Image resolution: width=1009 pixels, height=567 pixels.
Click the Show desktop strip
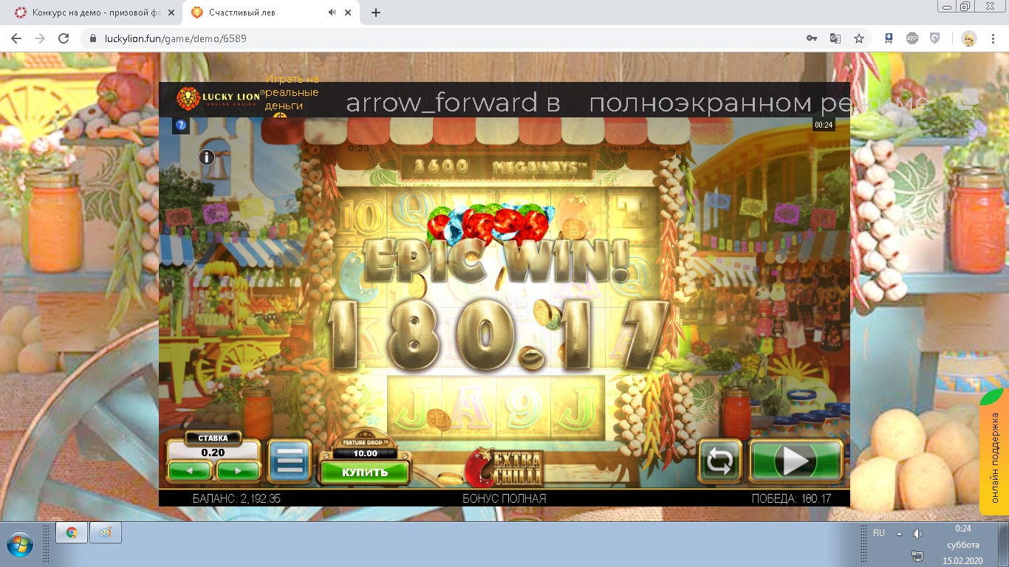(1004, 545)
